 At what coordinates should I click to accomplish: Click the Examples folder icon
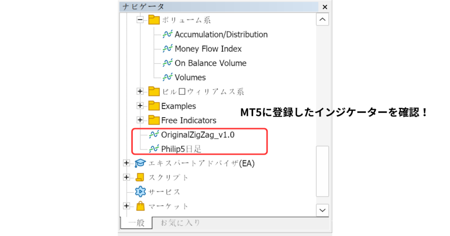pyautogui.click(x=154, y=106)
